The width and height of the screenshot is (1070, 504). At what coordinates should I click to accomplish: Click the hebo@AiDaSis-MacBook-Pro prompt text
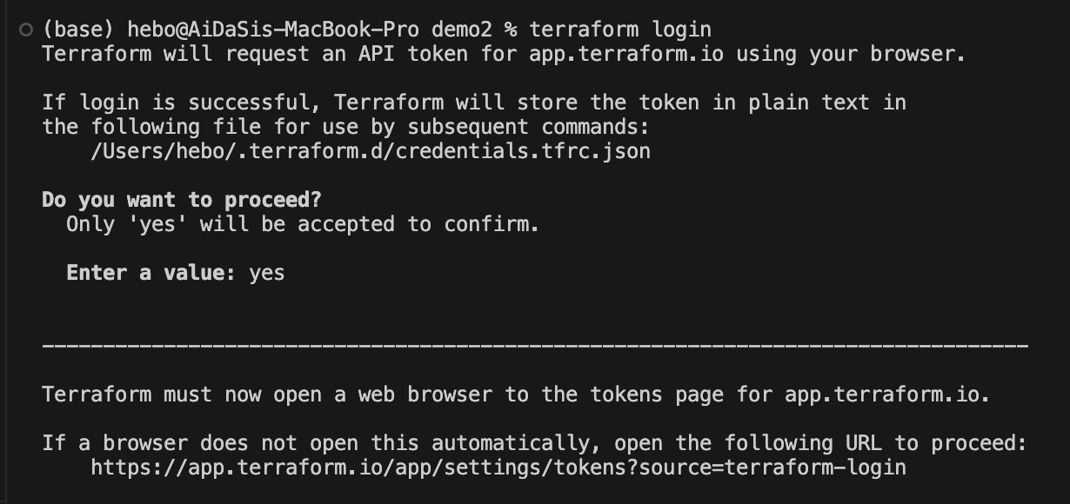(273, 30)
